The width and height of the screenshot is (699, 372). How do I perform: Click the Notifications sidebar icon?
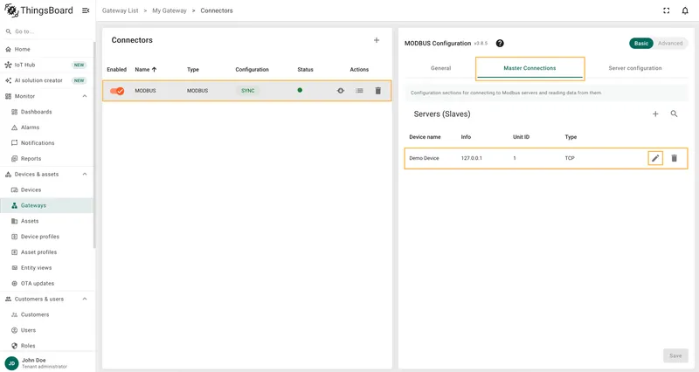[14, 143]
